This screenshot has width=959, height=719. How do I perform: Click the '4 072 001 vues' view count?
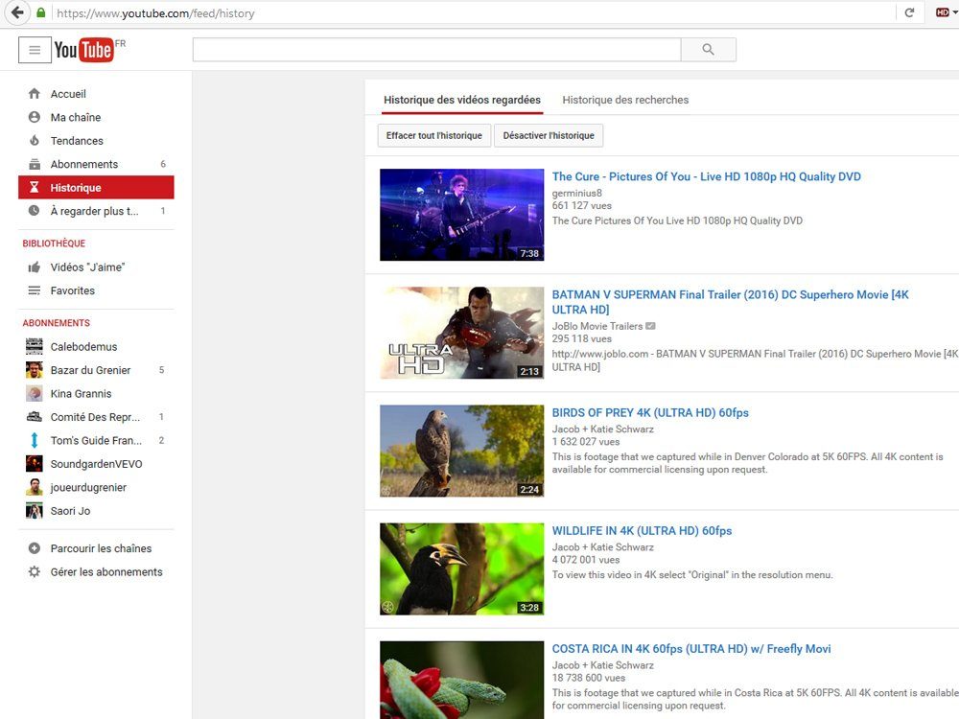coord(586,560)
